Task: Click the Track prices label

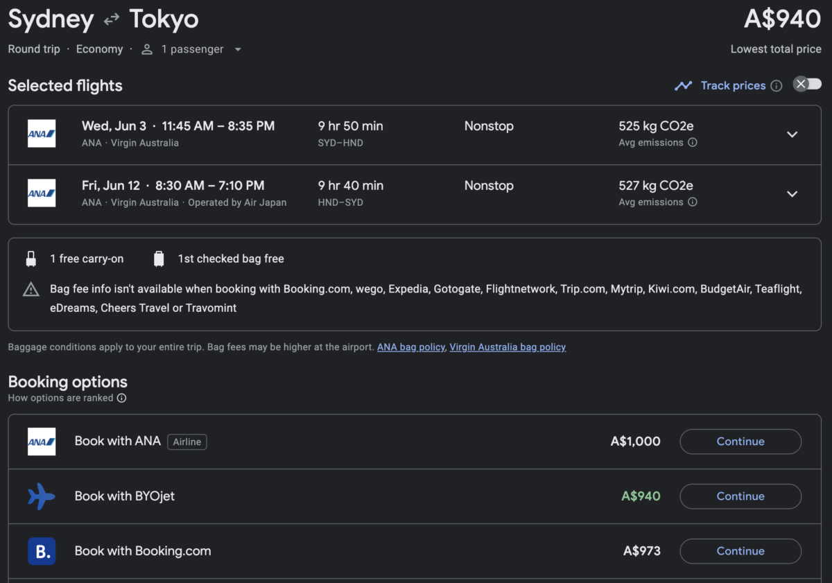Action: click(x=733, y=86)
